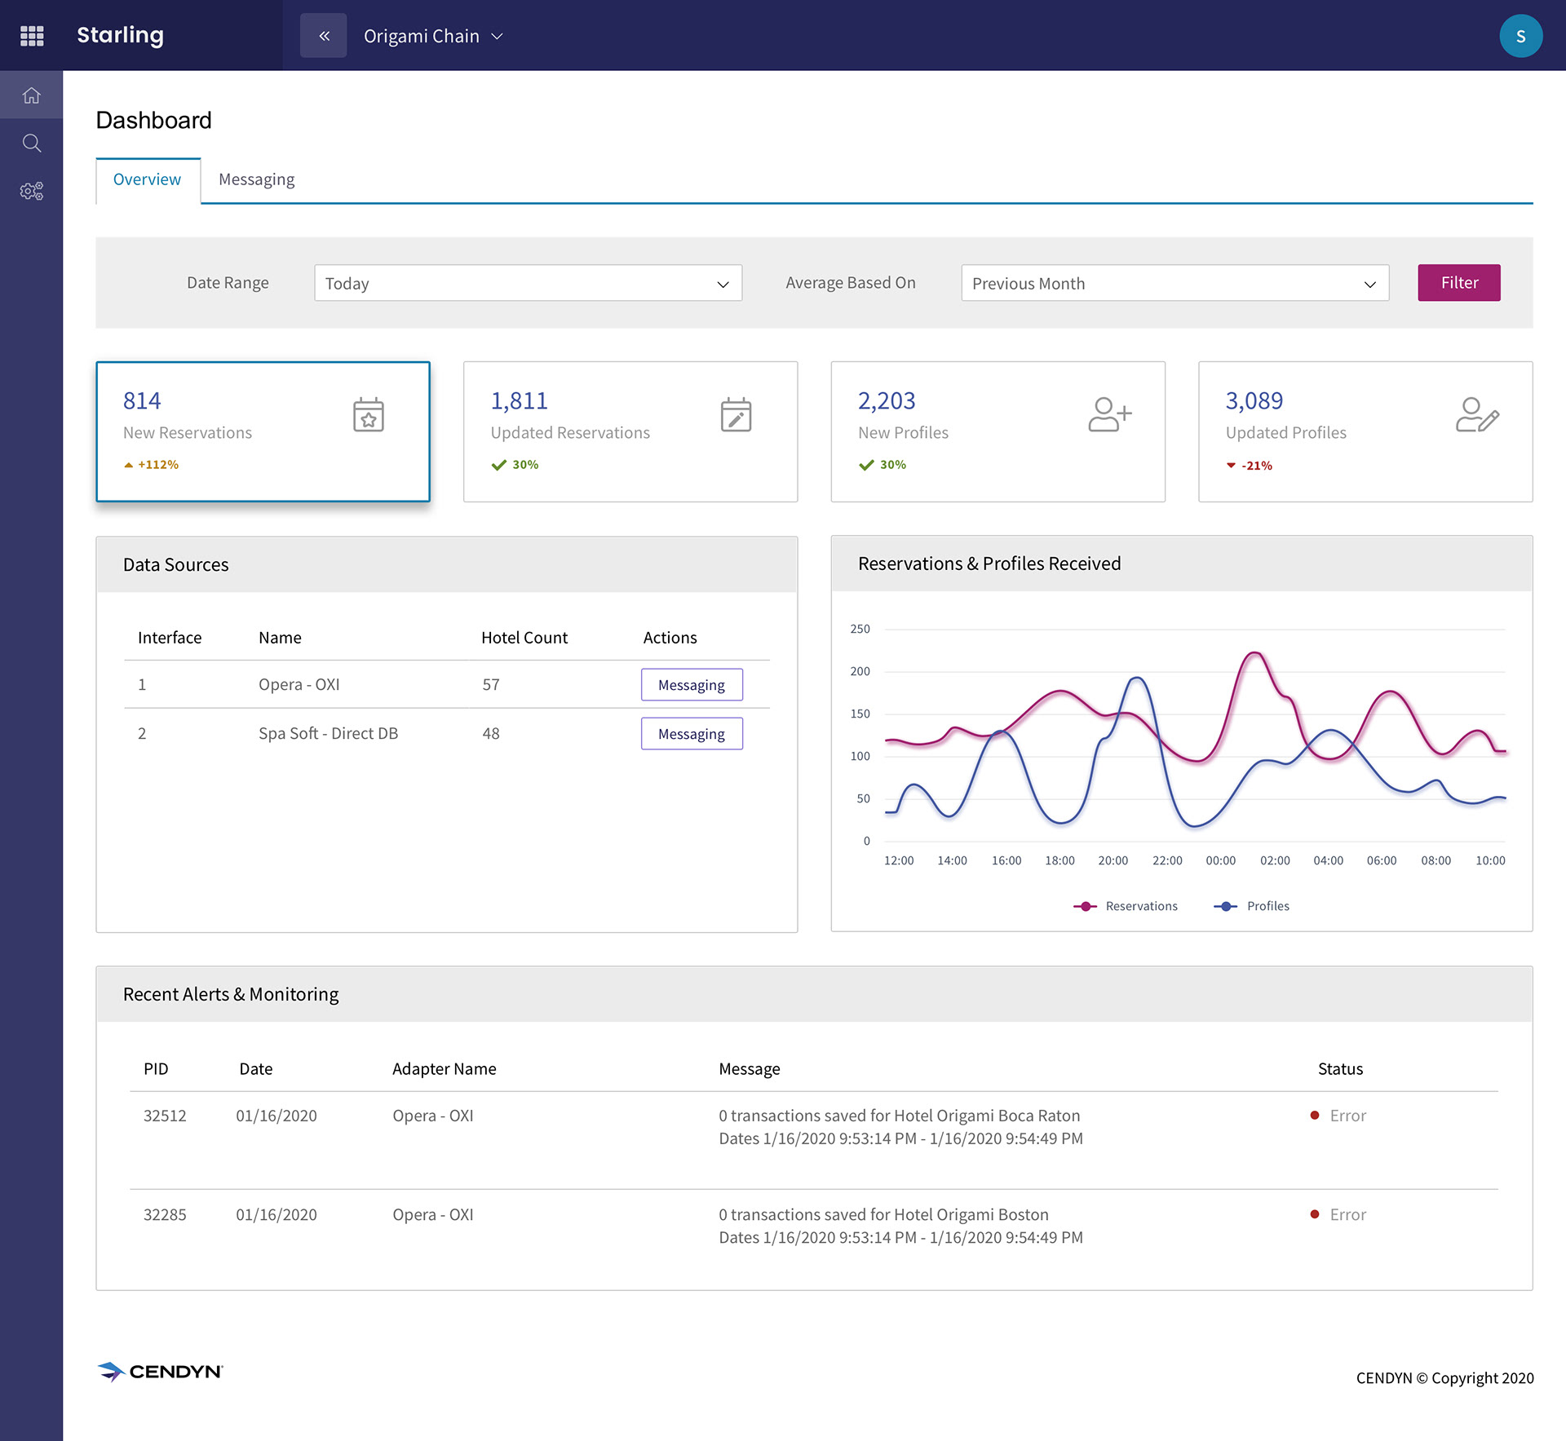Viewport: 1566px width, 1441px height.
Task: Open the Date Range 'Today' dropdown
Action: 528,283
